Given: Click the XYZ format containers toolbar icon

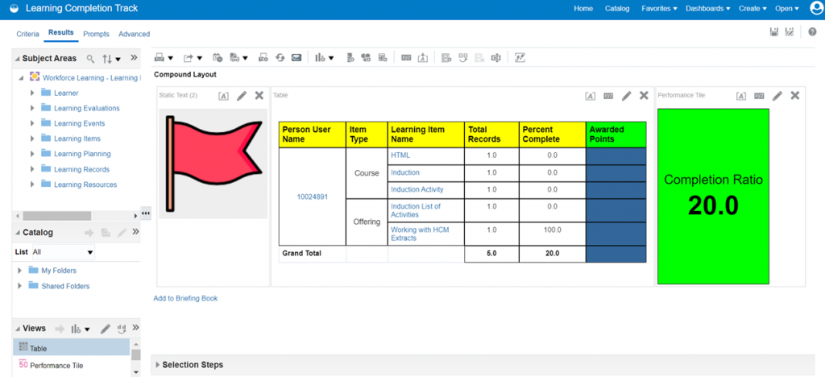Looking at the screenshot, I should [x=406, y=58].
